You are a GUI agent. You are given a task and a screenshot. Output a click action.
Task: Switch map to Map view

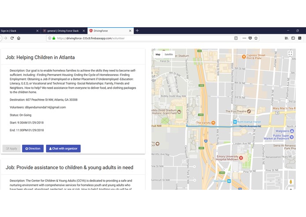pos(158,54)
